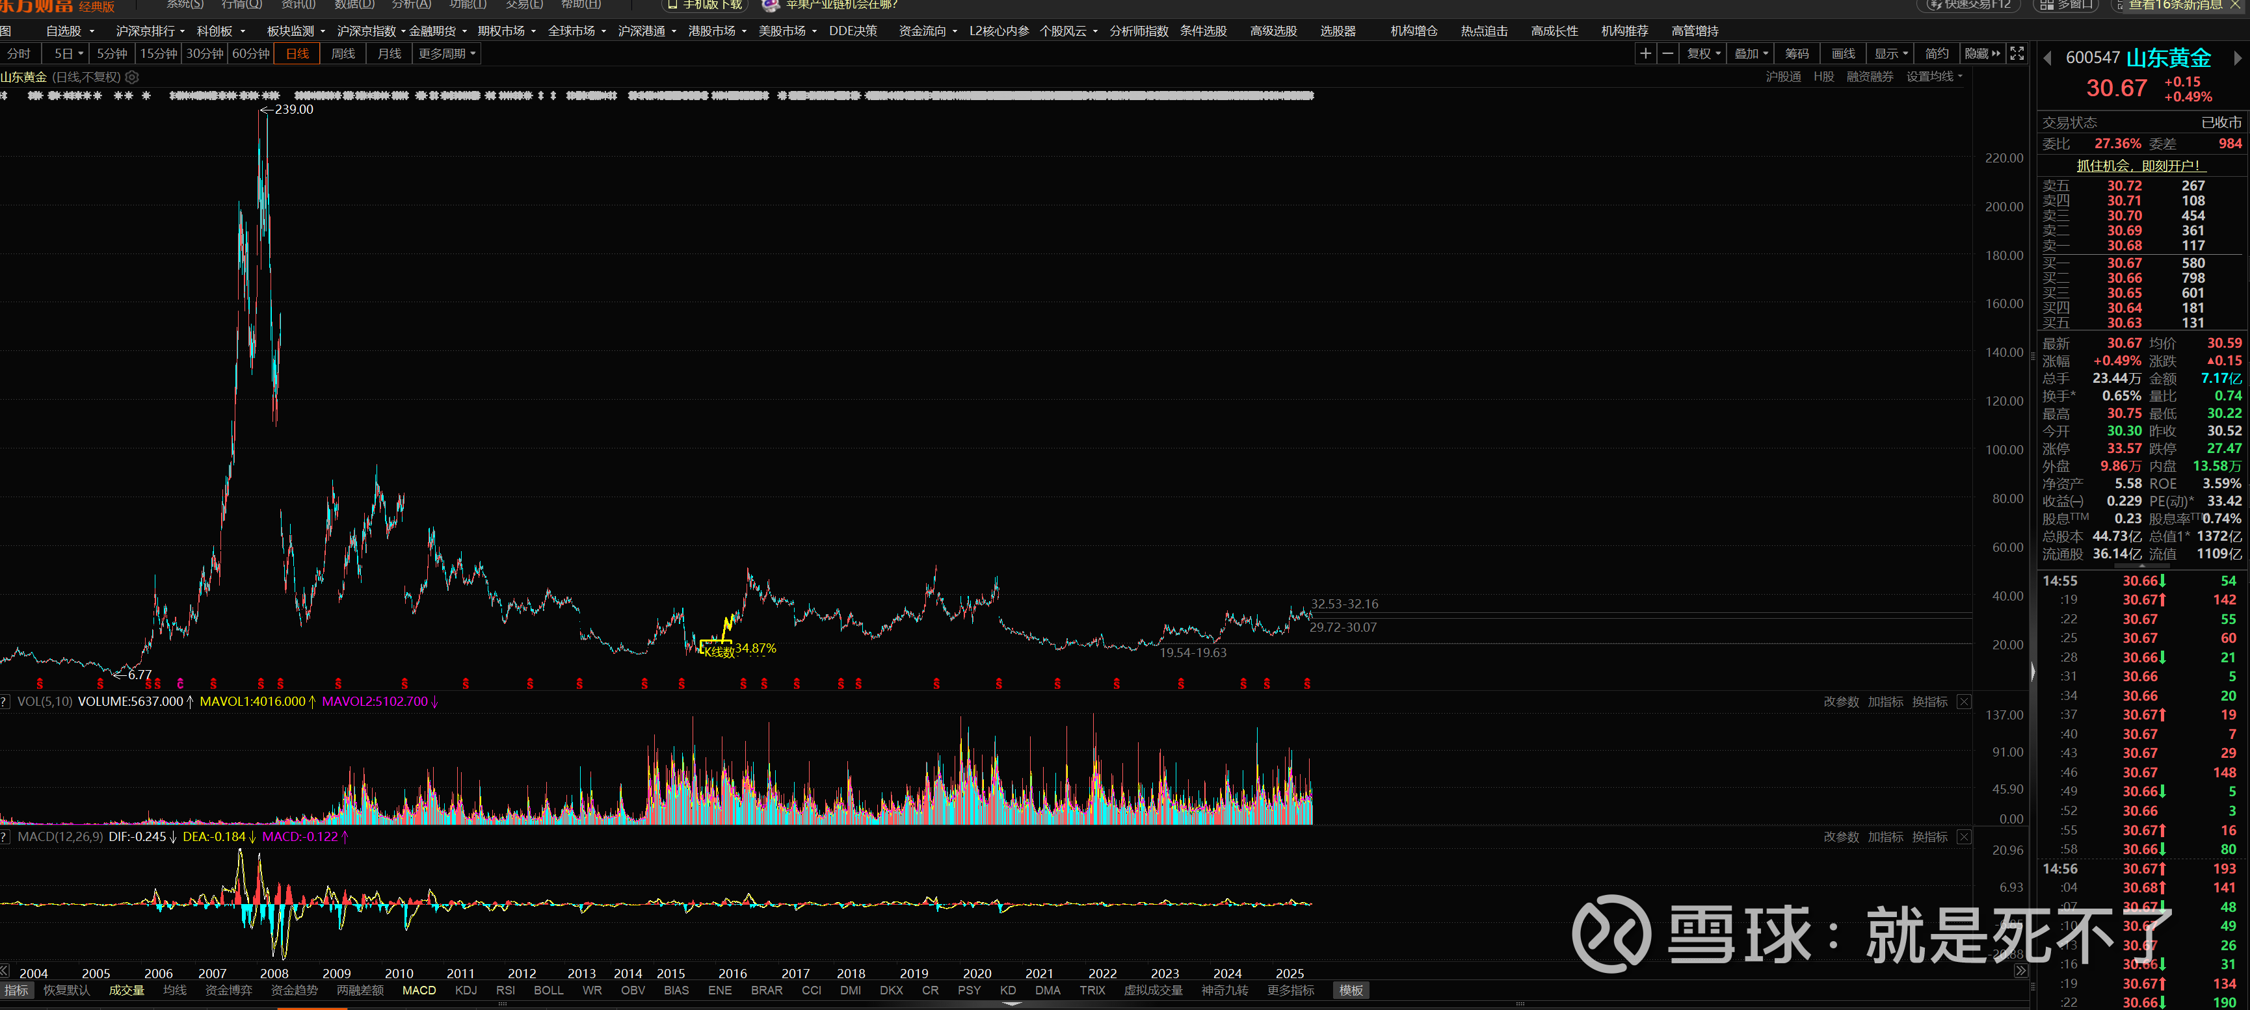Open the 叠加 overlay dropdown
Viewport: 2250px width, 1010px height.
[x=1751, y=54]
